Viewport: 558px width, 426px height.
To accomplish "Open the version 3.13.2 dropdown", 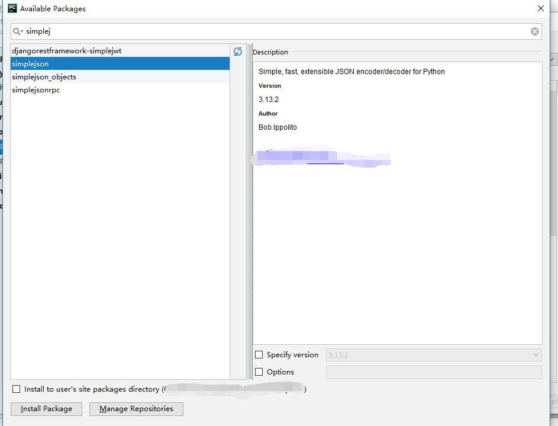I will coord(434,355).
